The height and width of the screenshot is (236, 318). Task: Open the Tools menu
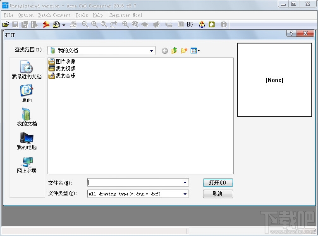coord(81,15)
